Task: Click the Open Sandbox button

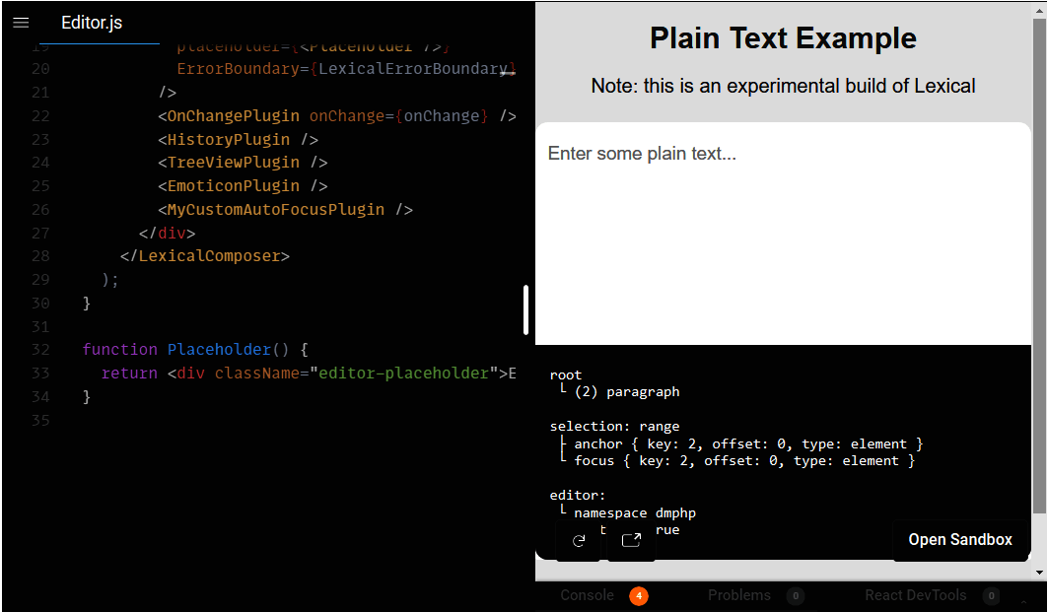Action: point(960,539)
